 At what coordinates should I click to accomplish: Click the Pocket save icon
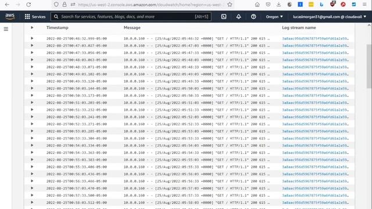[x=268, y=5]
